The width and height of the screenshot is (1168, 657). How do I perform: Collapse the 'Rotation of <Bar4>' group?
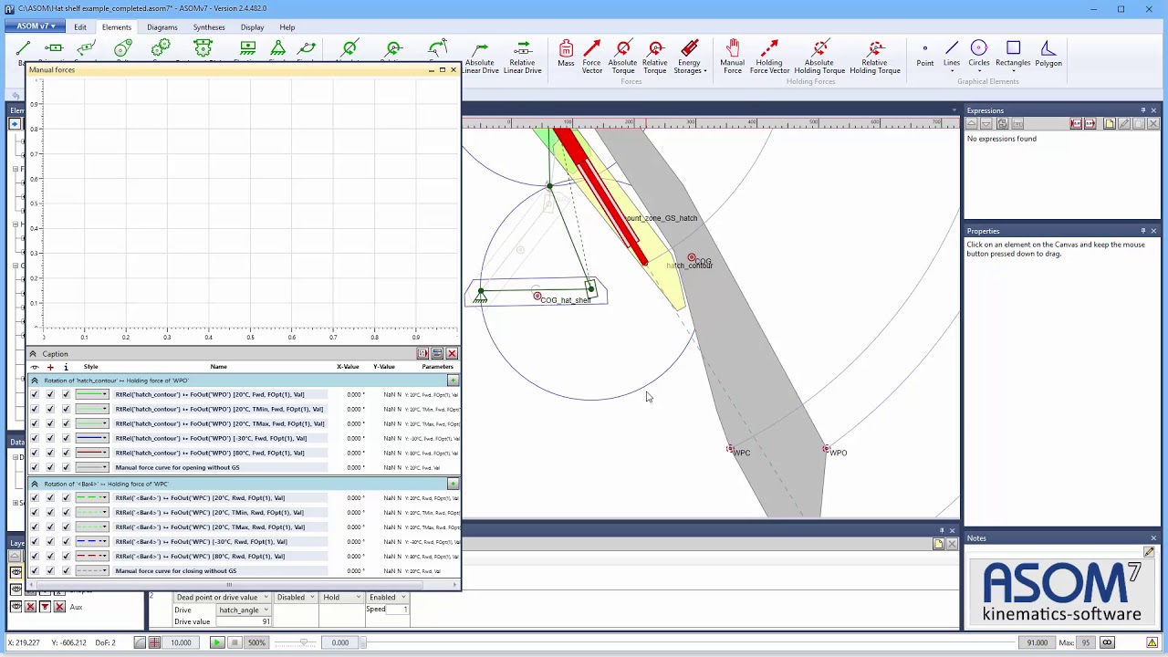tap(35, 484)
